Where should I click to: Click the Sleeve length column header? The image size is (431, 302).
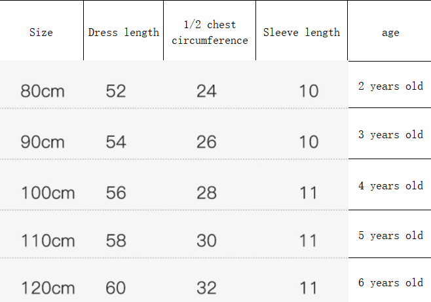301,32
